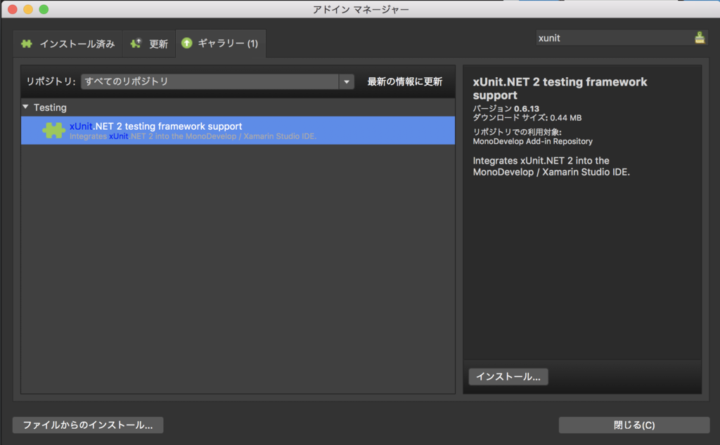Select xUnit.NET 2 testing framework support row
Screen dimensions: 720x445
(238, 130)
